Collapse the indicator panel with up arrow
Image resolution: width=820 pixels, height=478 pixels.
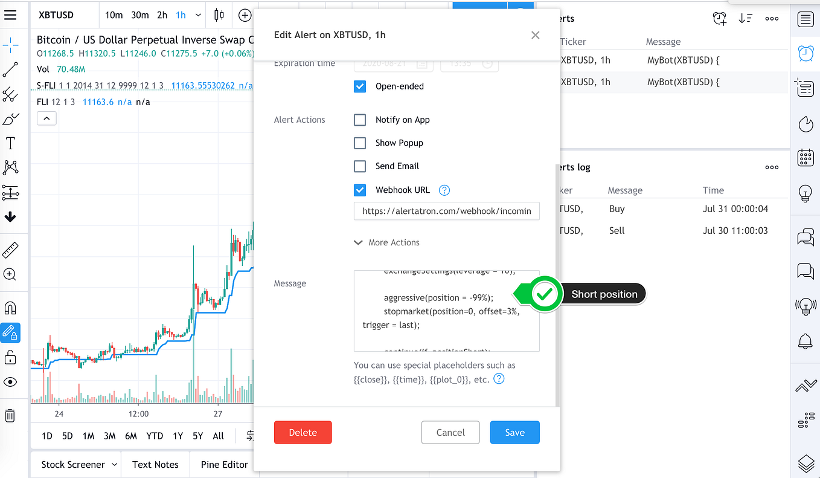pyautogui.click(x=46, y=118)
